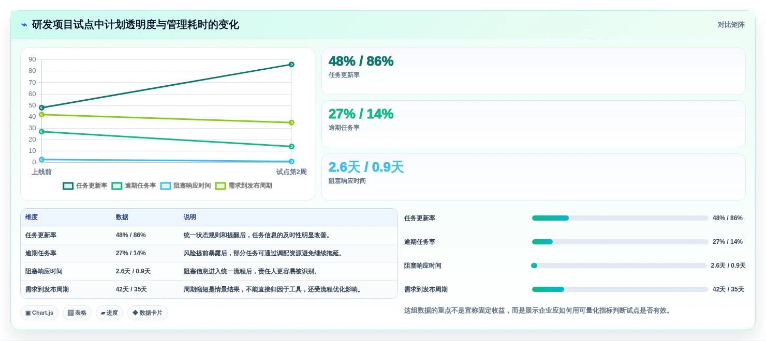Select the 需求到发布周期 progress bar

click(x=620, y=289)
